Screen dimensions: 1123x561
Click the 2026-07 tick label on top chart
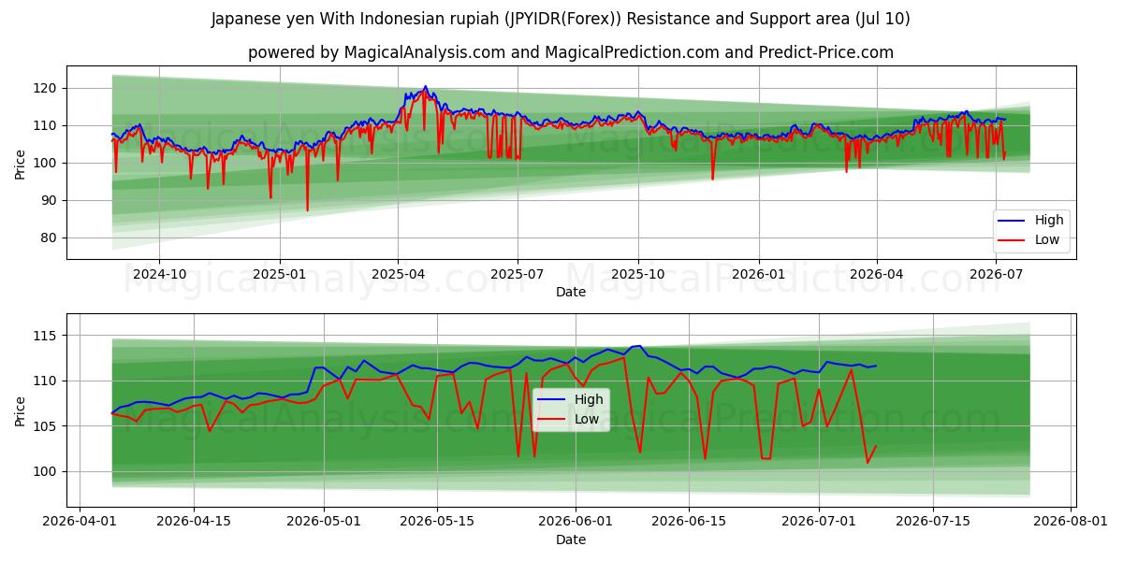click(996, 274)
